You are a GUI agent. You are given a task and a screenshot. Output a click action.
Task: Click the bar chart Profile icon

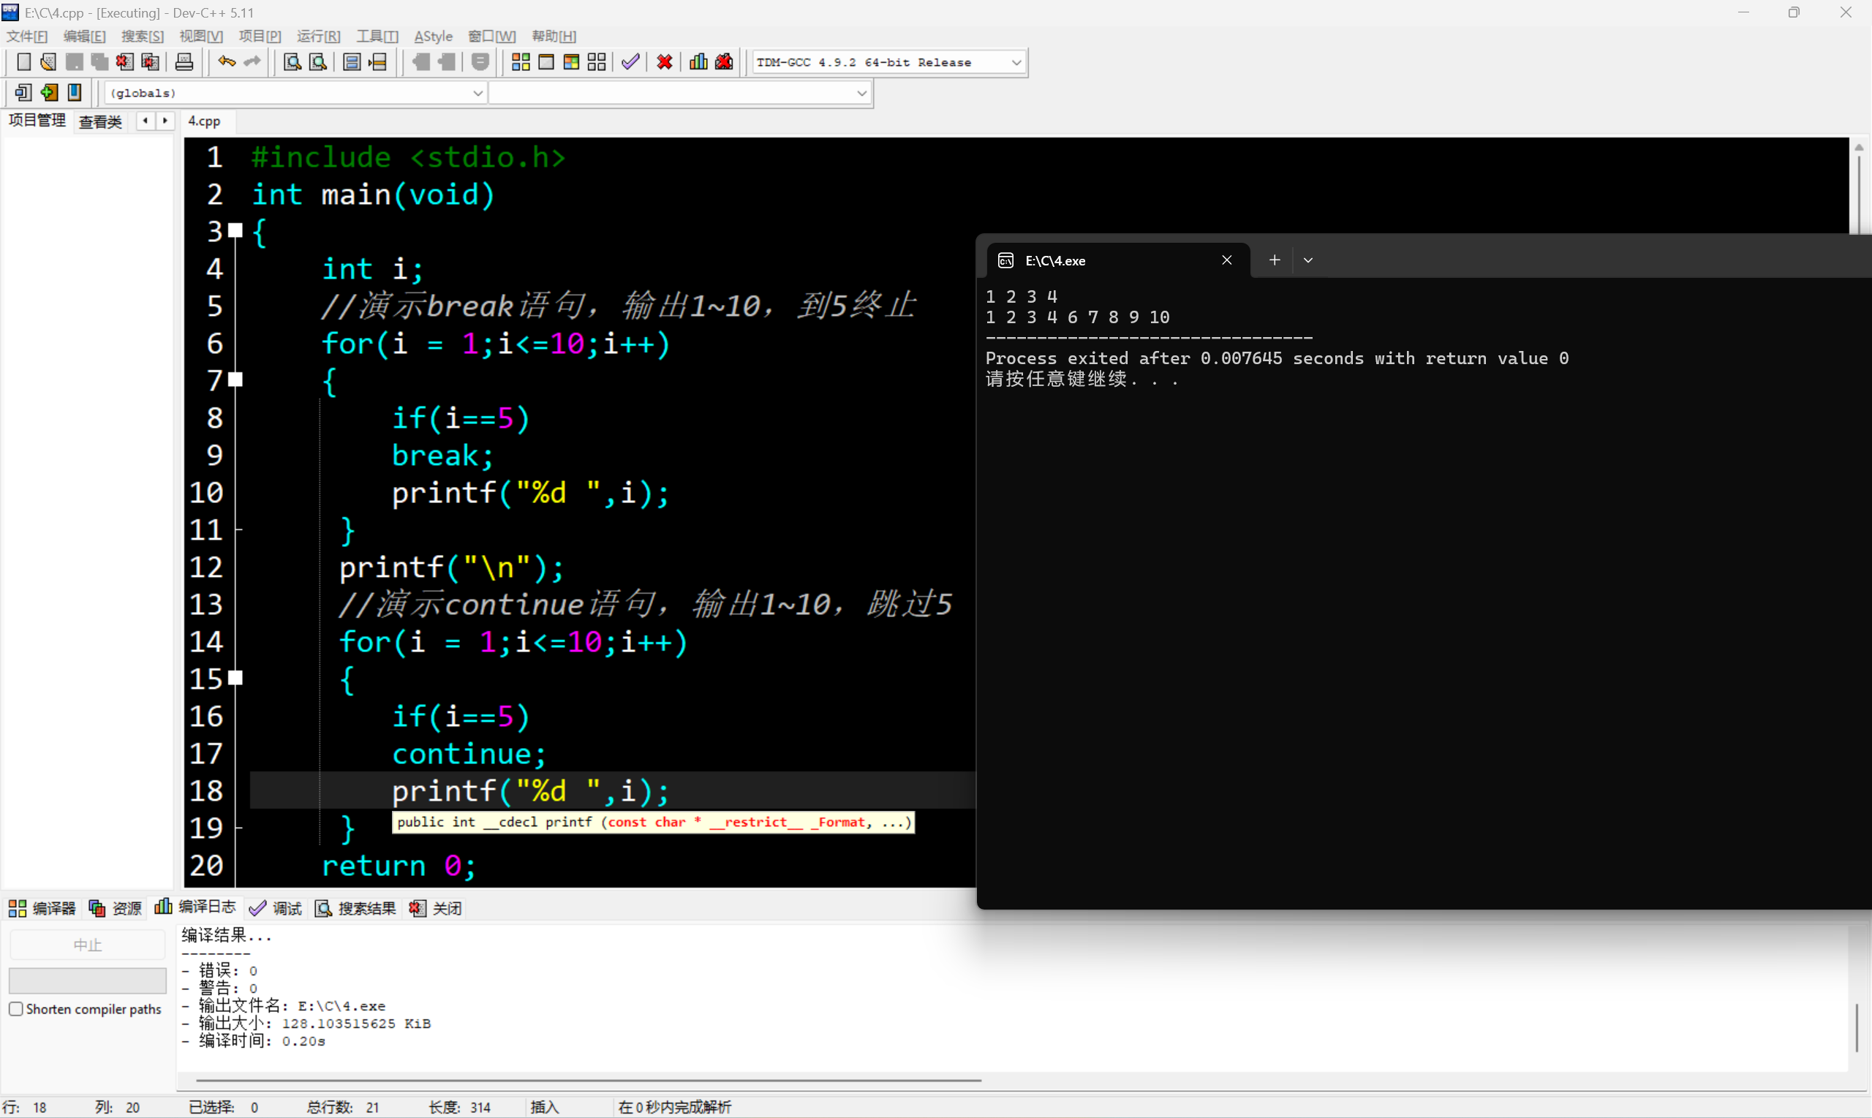(x=698, y=61)
